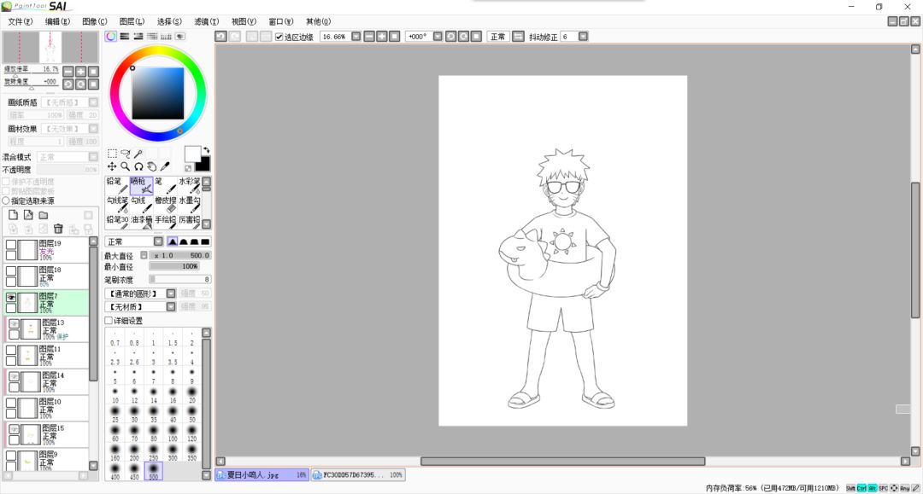Open the 【通常的圆形】 brush shape dropdown
Image resolution: width=923 pixels, height=494 pixels.
[171, 293]
